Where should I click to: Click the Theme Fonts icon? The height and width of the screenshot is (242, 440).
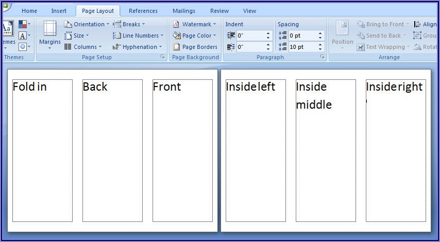23,36
